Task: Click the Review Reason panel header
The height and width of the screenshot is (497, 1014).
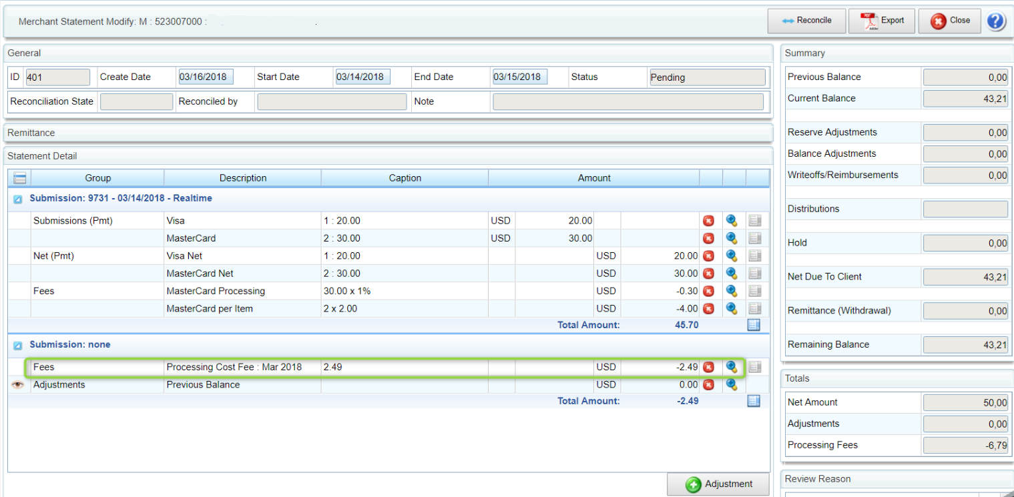Action: [x=897, y=479]
